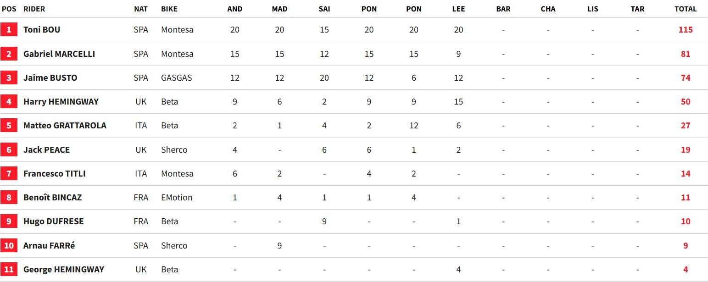Image resolution: width=708 pixels, height=282 pixels.
Task: Select the position 10 badge
Action: (9, 245)
